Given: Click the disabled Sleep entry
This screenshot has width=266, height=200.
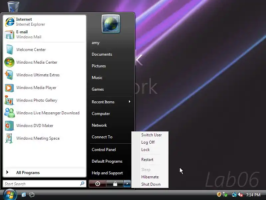Looking at the screenshot, I should tap(146, 170).
